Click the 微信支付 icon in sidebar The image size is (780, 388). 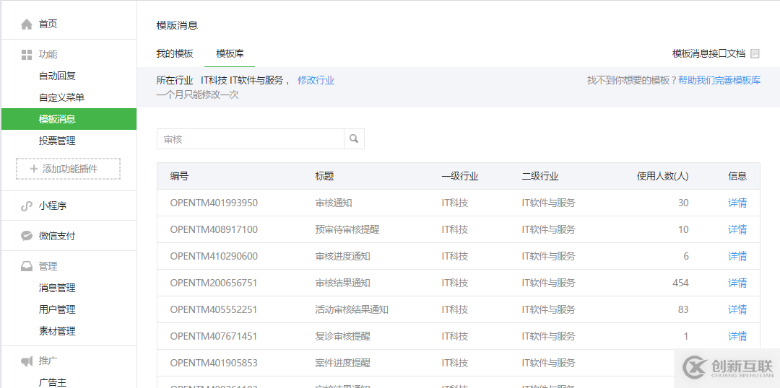27,236
